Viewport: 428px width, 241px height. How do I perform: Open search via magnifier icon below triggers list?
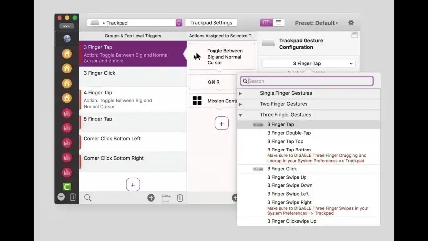click(88, 198)
